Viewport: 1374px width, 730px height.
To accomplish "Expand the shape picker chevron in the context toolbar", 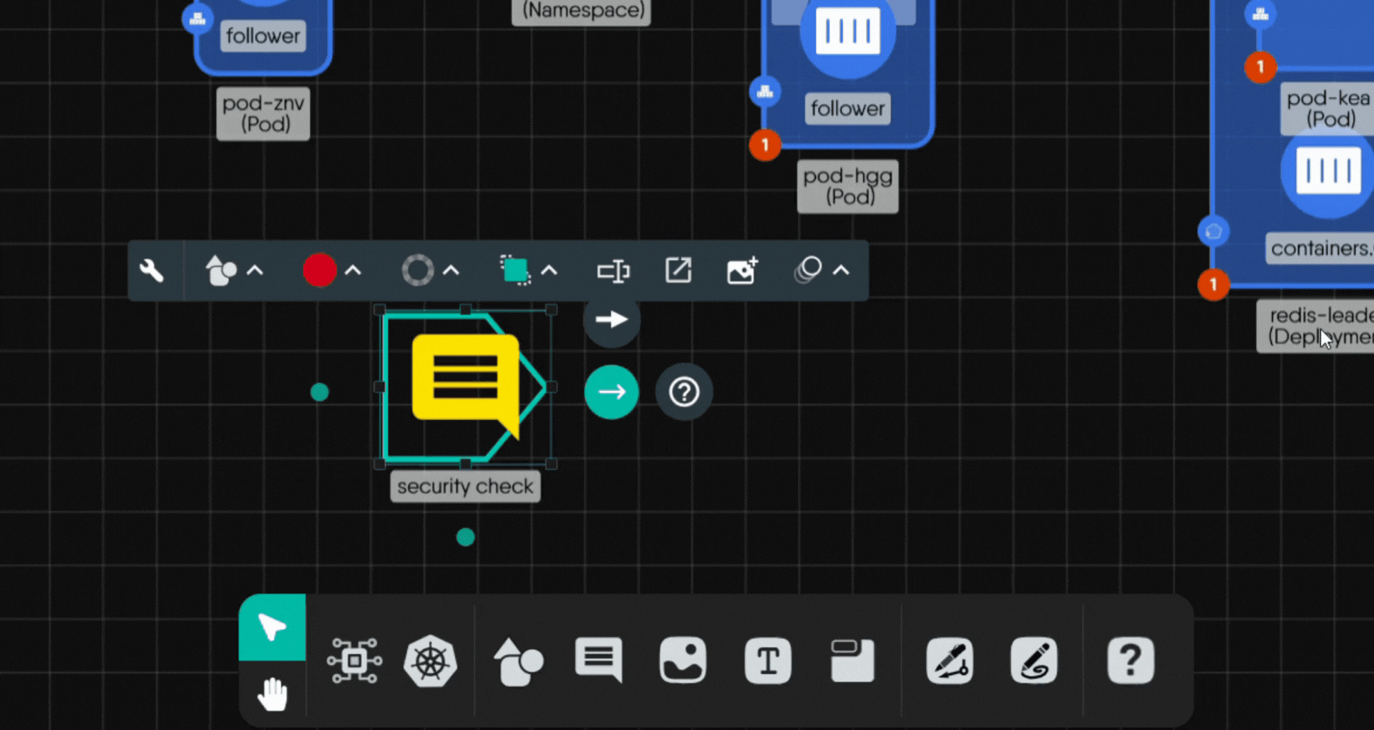I will 255,271.
